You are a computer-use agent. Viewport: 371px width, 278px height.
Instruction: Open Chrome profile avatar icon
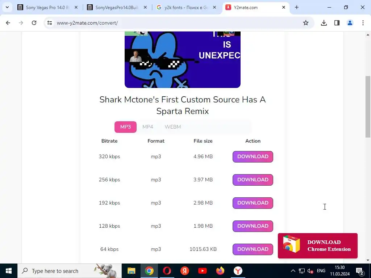tap(350, 23)
